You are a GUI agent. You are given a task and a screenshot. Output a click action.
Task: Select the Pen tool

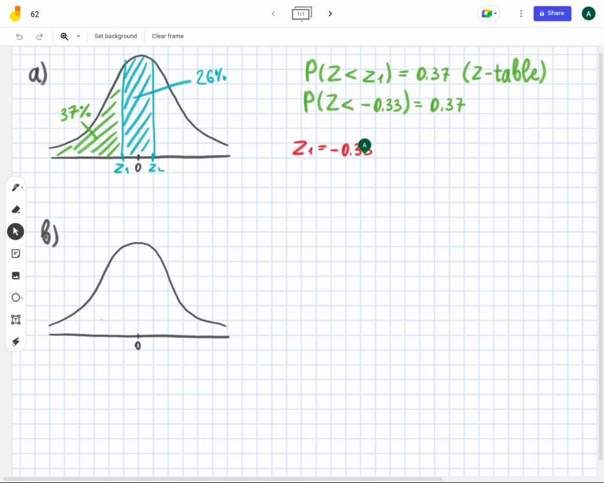pos(16,187)
